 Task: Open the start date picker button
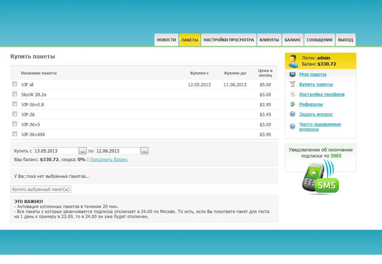[83, 151]
